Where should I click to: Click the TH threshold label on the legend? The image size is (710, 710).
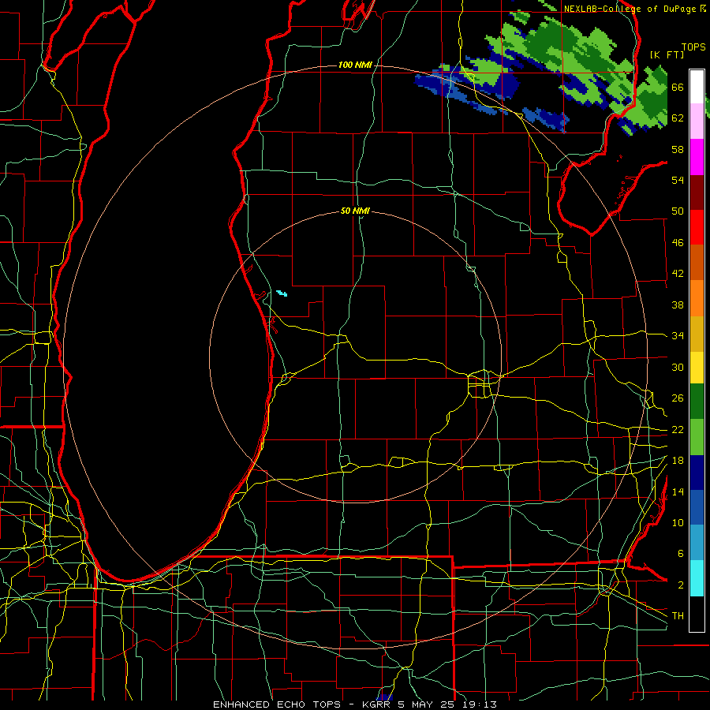pos(678,616)
